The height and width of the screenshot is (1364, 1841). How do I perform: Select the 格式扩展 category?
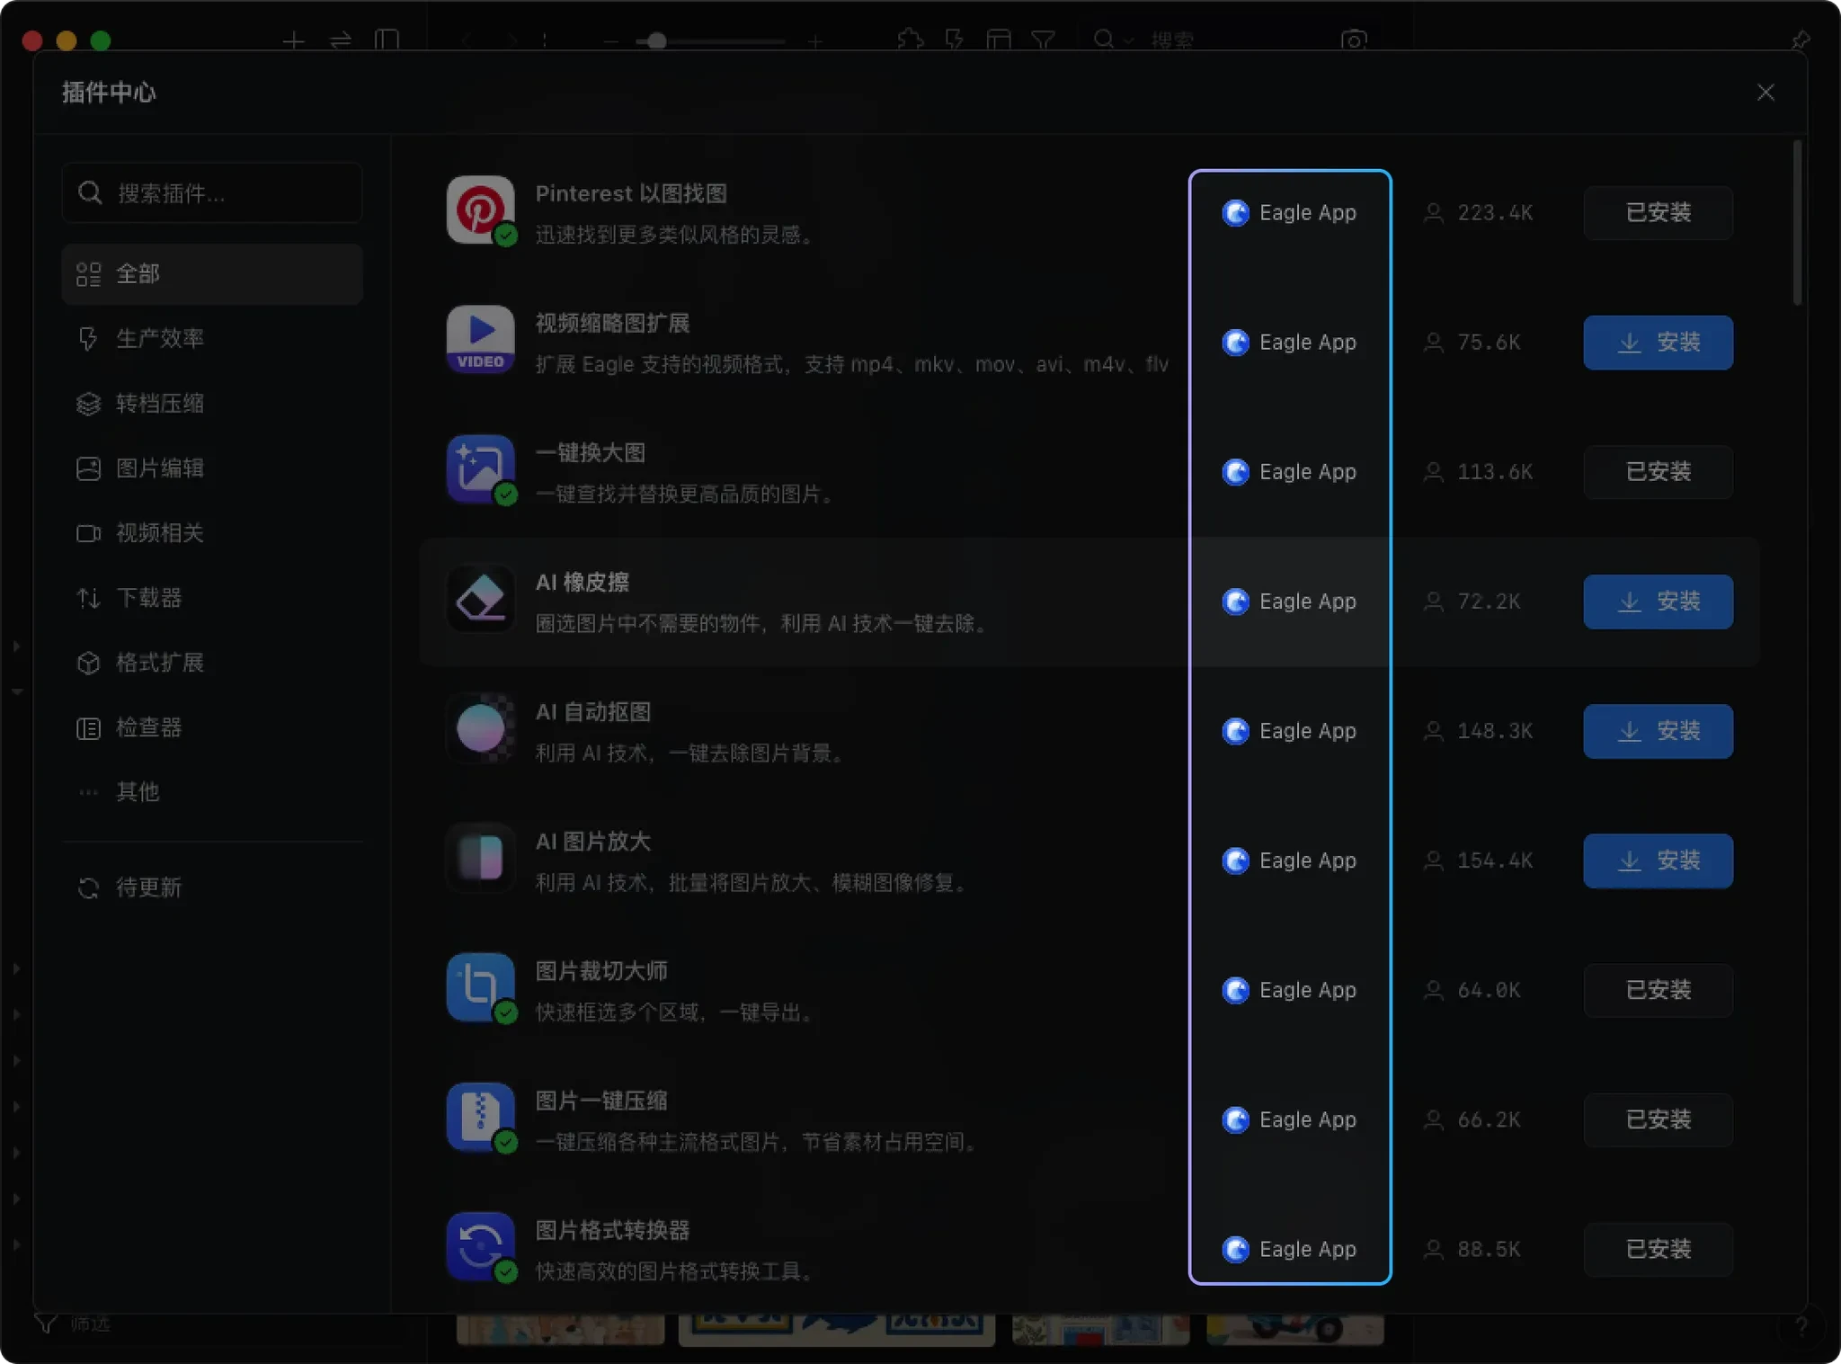coord(212,663)
